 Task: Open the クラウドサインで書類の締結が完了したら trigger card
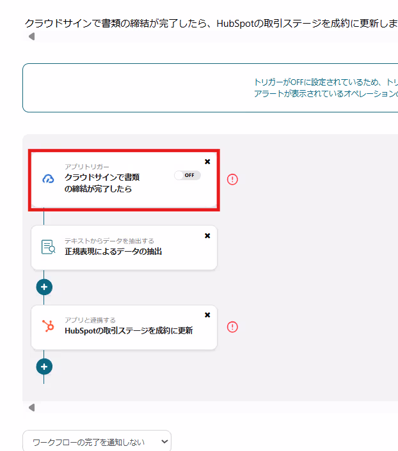(124, 180)
